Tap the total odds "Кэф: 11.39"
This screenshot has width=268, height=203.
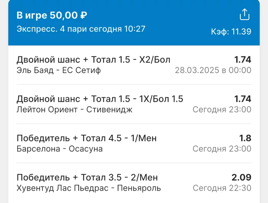click(x=231, y=32)
